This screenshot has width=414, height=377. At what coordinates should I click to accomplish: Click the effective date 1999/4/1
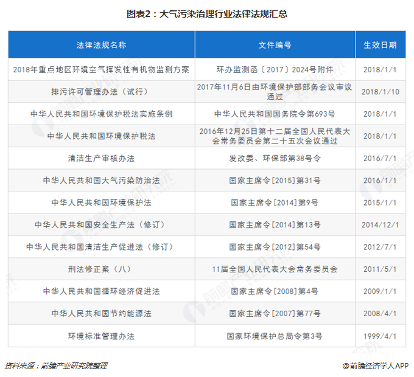(380, 336)
